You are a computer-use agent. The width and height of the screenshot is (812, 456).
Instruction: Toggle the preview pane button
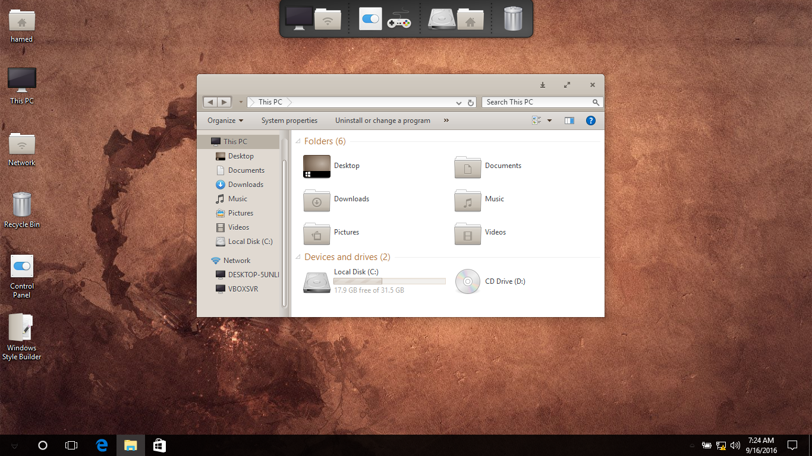tap(569, 121)
